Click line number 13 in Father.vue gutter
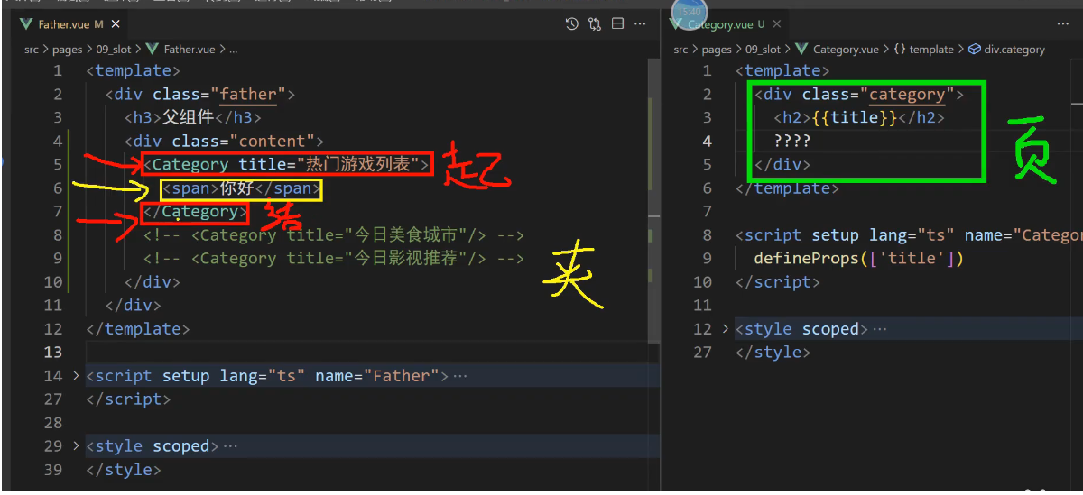 tap(53, 353)
